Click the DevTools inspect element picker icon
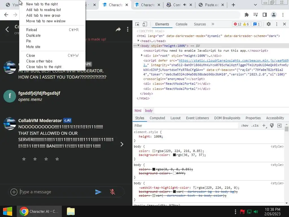 click(137, 24)
